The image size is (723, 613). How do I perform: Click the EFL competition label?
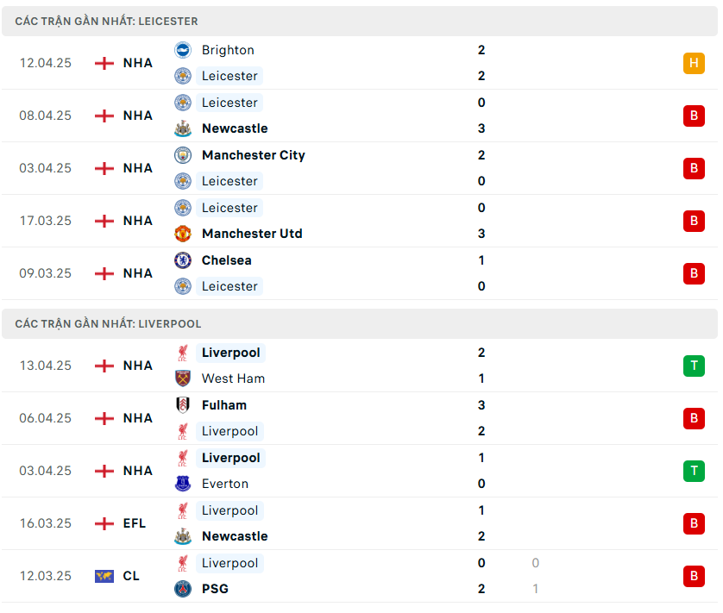135,523
